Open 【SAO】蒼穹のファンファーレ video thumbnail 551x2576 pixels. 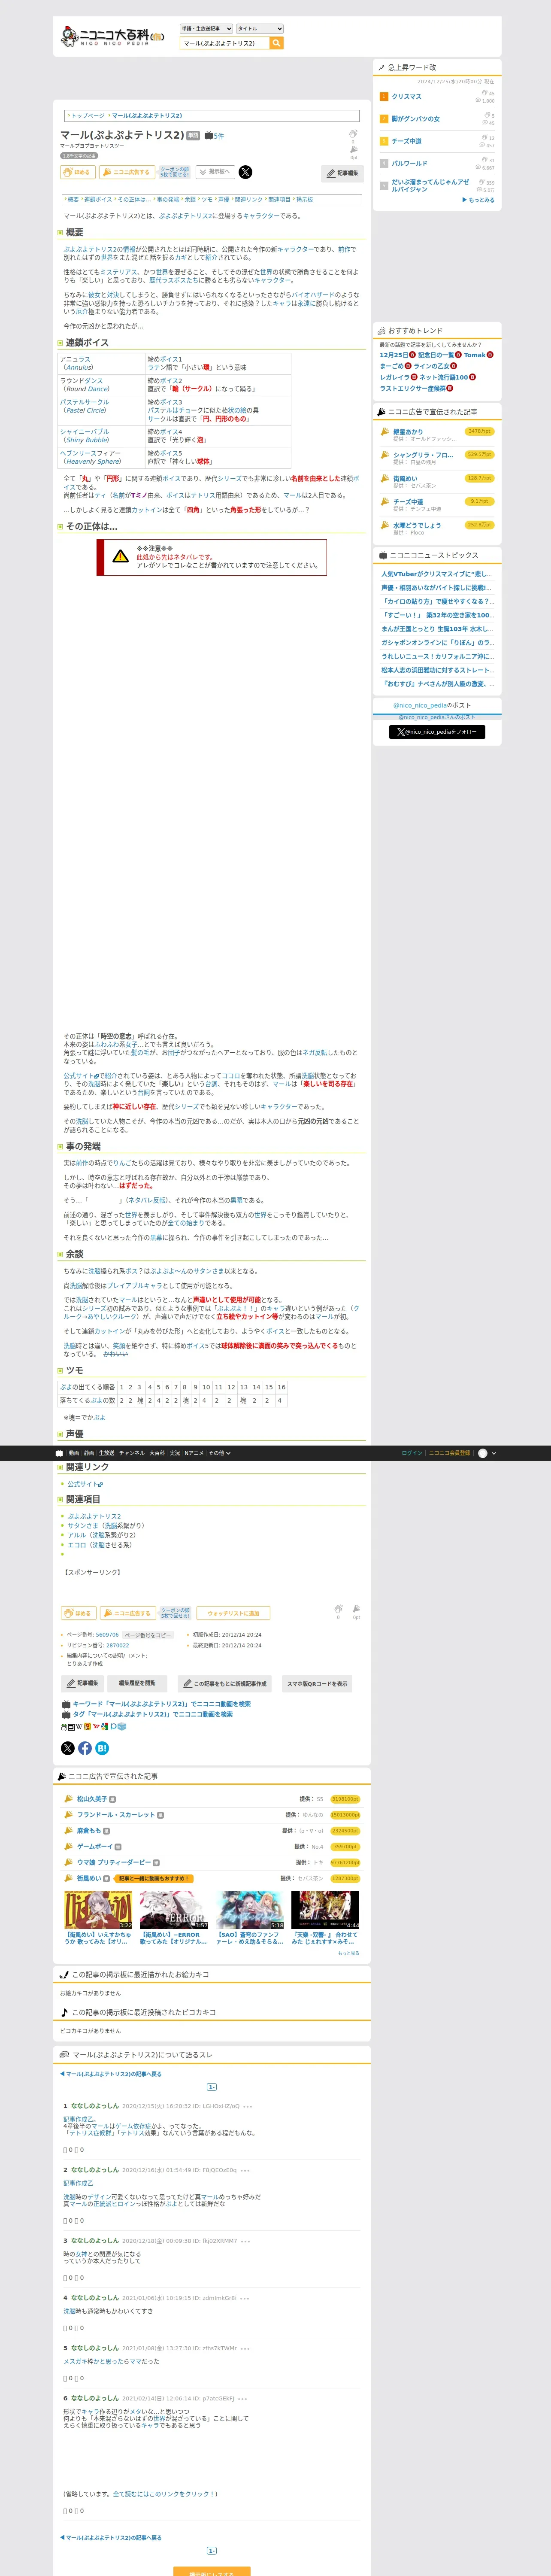[250, 1910]
